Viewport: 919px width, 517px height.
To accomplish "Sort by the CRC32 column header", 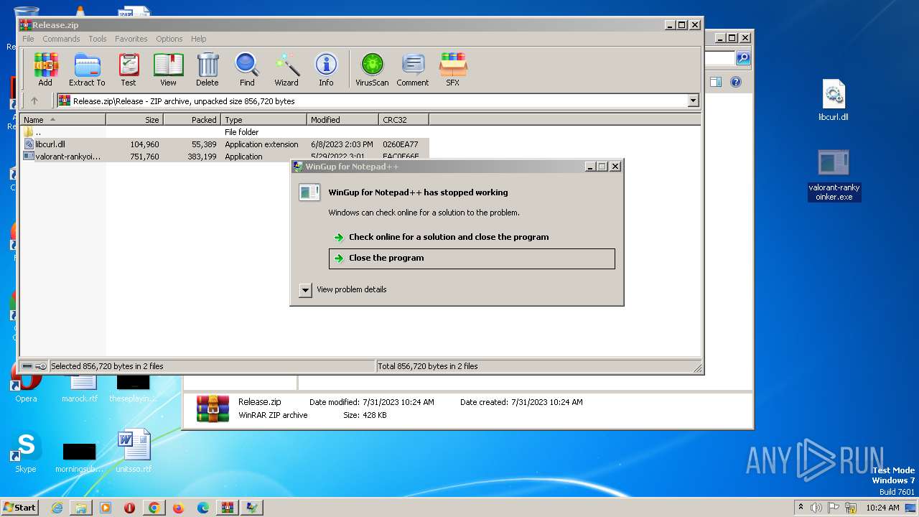I will tap(403, 119).
